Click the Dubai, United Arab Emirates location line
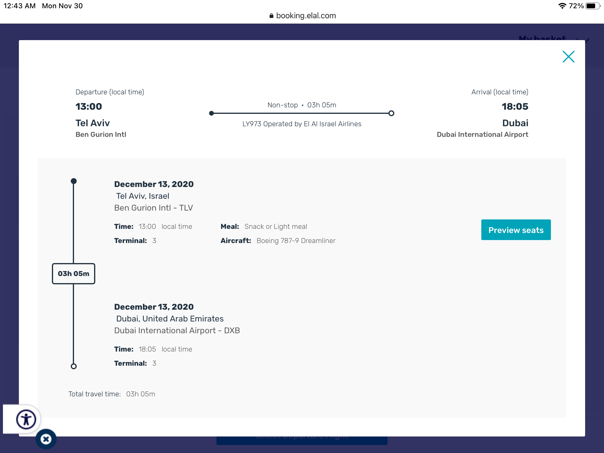The image size is (604, 453). point(170,319)
